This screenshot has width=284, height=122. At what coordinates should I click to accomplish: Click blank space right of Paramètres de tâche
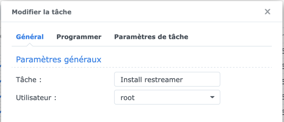(x=230, y=37)
